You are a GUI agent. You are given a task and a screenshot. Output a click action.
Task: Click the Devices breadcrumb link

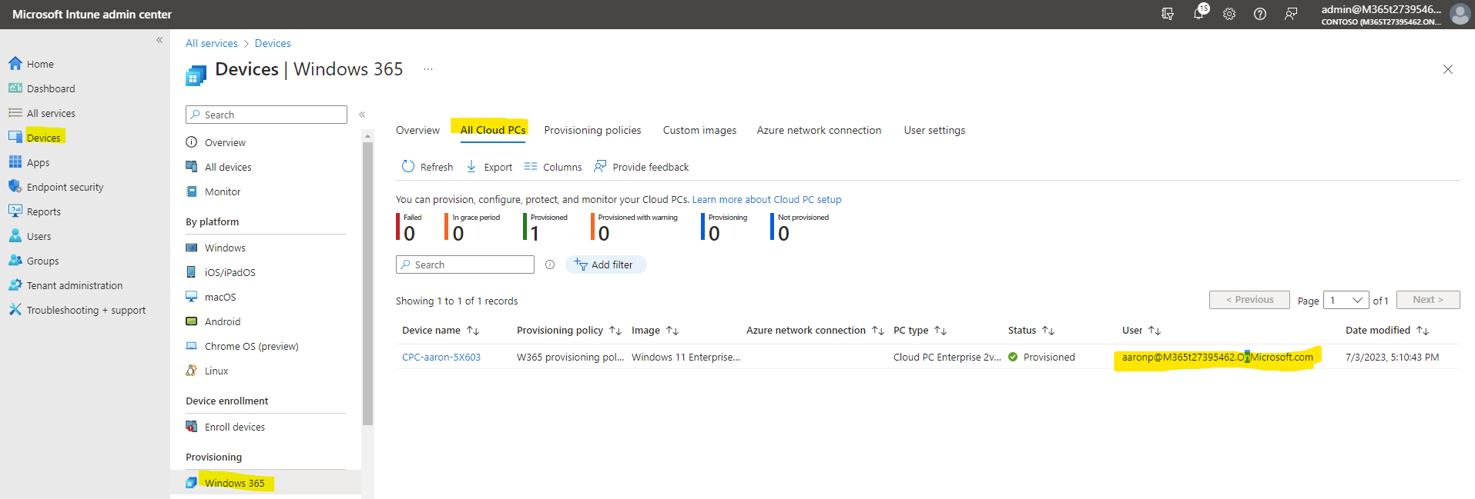[x=273, y=43]
